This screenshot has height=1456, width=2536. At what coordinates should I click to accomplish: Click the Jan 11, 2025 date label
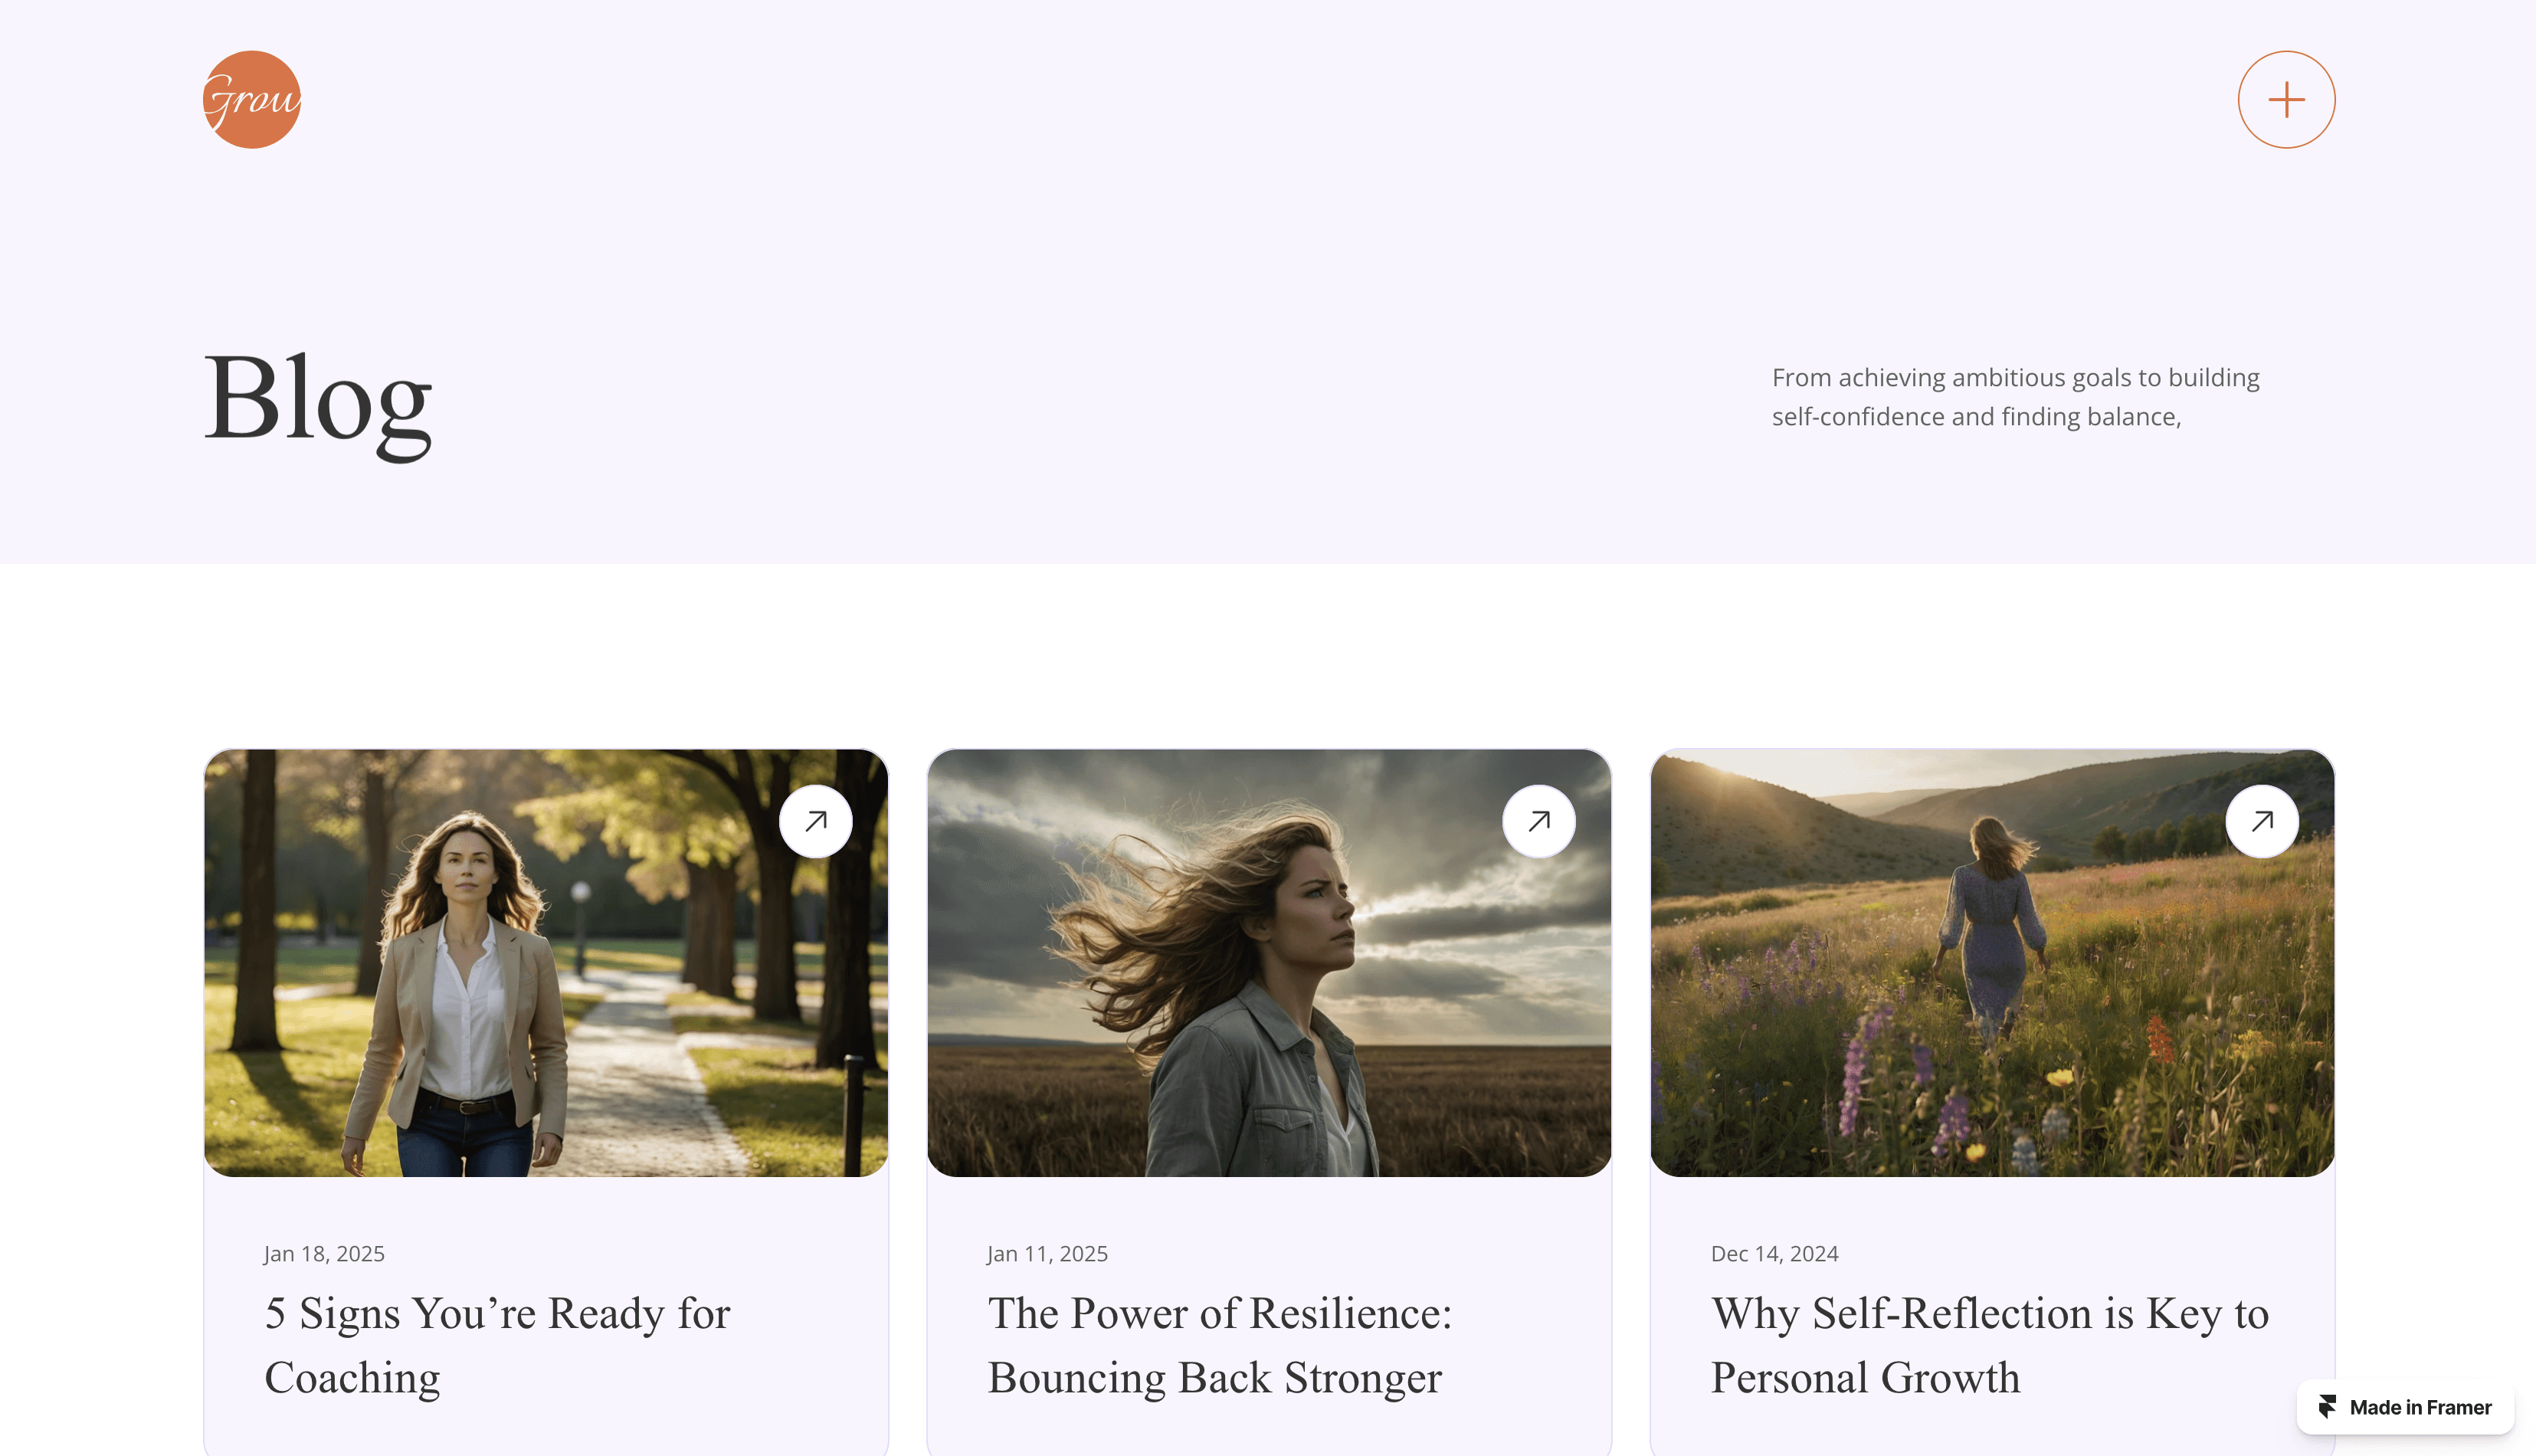tap(1047, 1254)
